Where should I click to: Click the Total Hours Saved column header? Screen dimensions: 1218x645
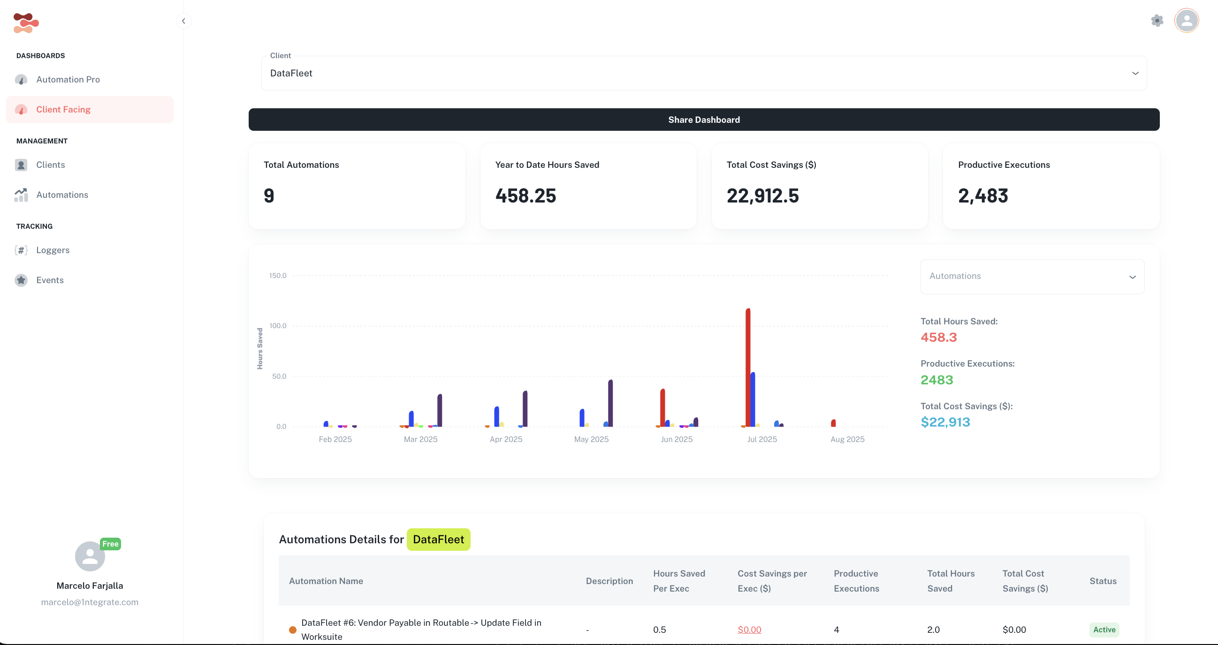[x=951, y=581]
